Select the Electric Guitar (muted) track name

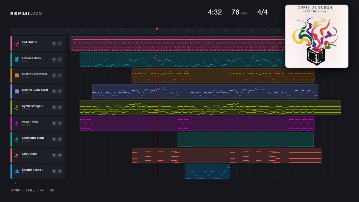[35, 74]
